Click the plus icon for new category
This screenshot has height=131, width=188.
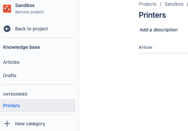point(7,124)
